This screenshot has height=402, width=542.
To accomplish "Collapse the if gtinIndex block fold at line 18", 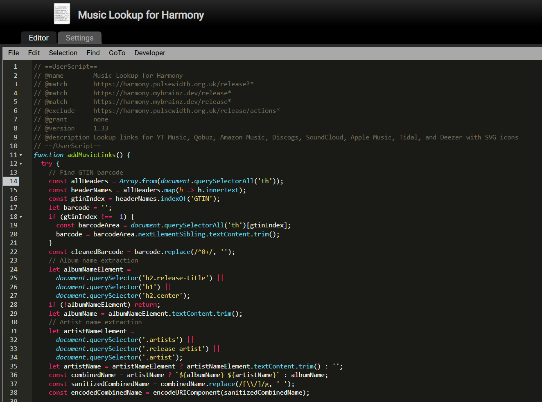I will point(21,217).
